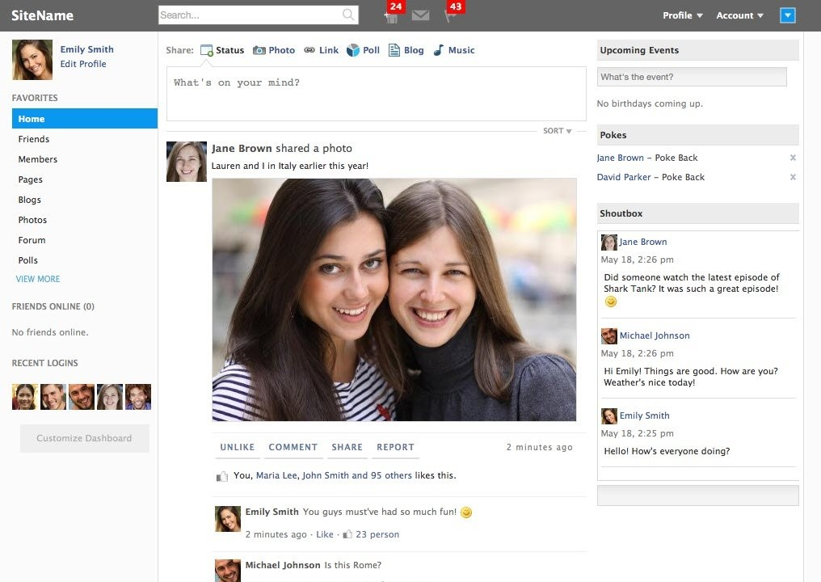Unlike Jane Brown's shared photo

pyautogui.click(x=237, y=447)
